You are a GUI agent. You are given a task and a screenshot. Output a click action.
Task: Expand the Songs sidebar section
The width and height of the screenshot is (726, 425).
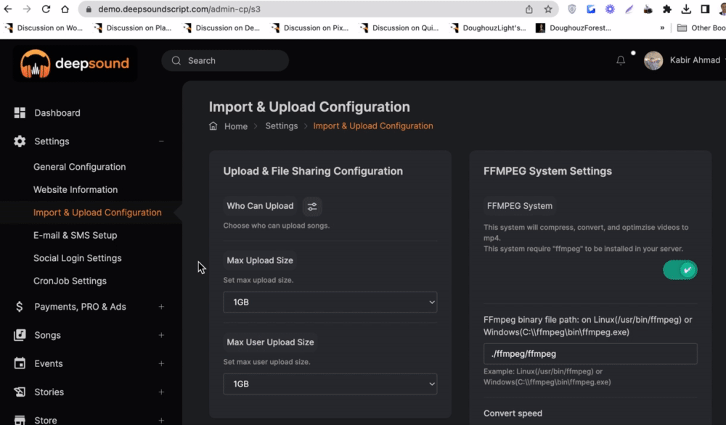coord(161,335)
